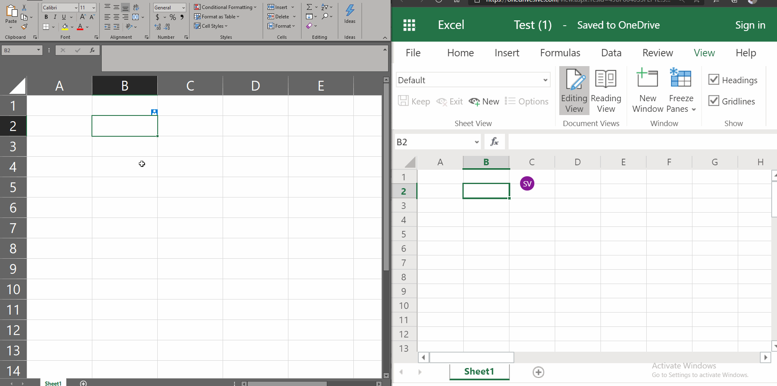This screenshot has height=386, width=777.
Task: Expand the Format as Table menu
Action: [x=217, y=17]
